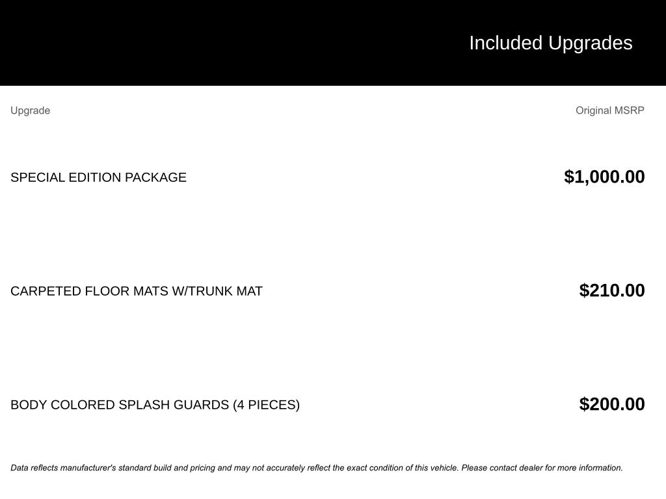Click the $1,000.00 price
666x499 pixels.
(x=604, y=177)
